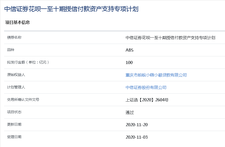The width and height of the screenshot is (225, 147).
Task: Click the 品种 row label
Action: pos(11,50)
